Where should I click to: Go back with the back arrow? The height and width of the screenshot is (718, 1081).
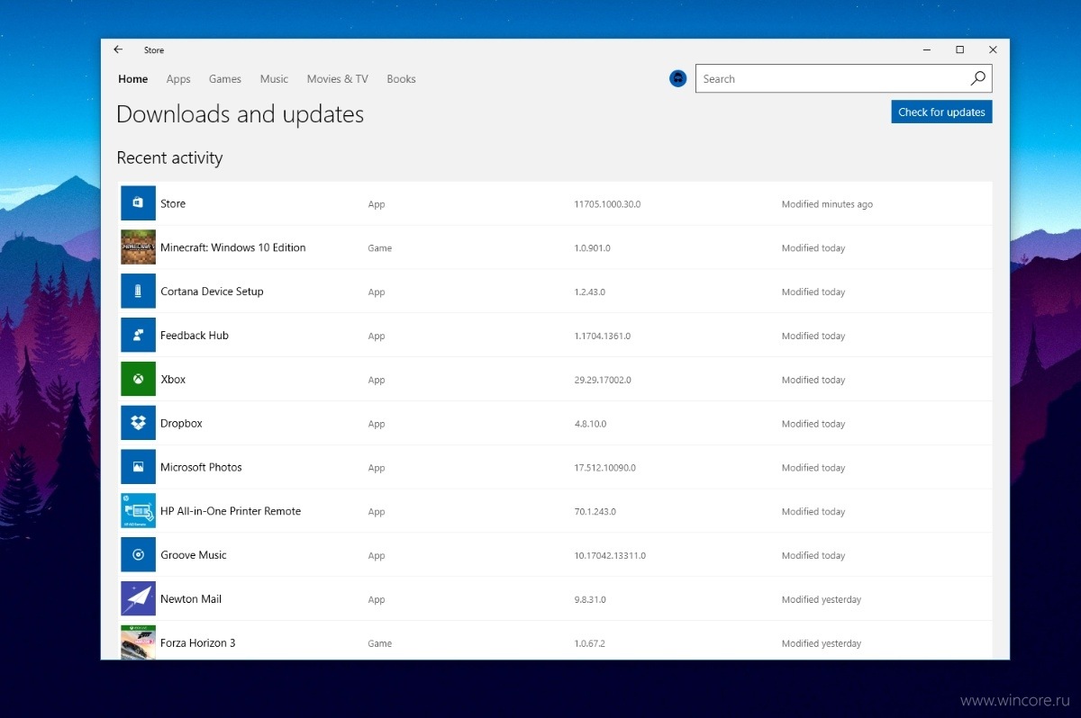118,49
